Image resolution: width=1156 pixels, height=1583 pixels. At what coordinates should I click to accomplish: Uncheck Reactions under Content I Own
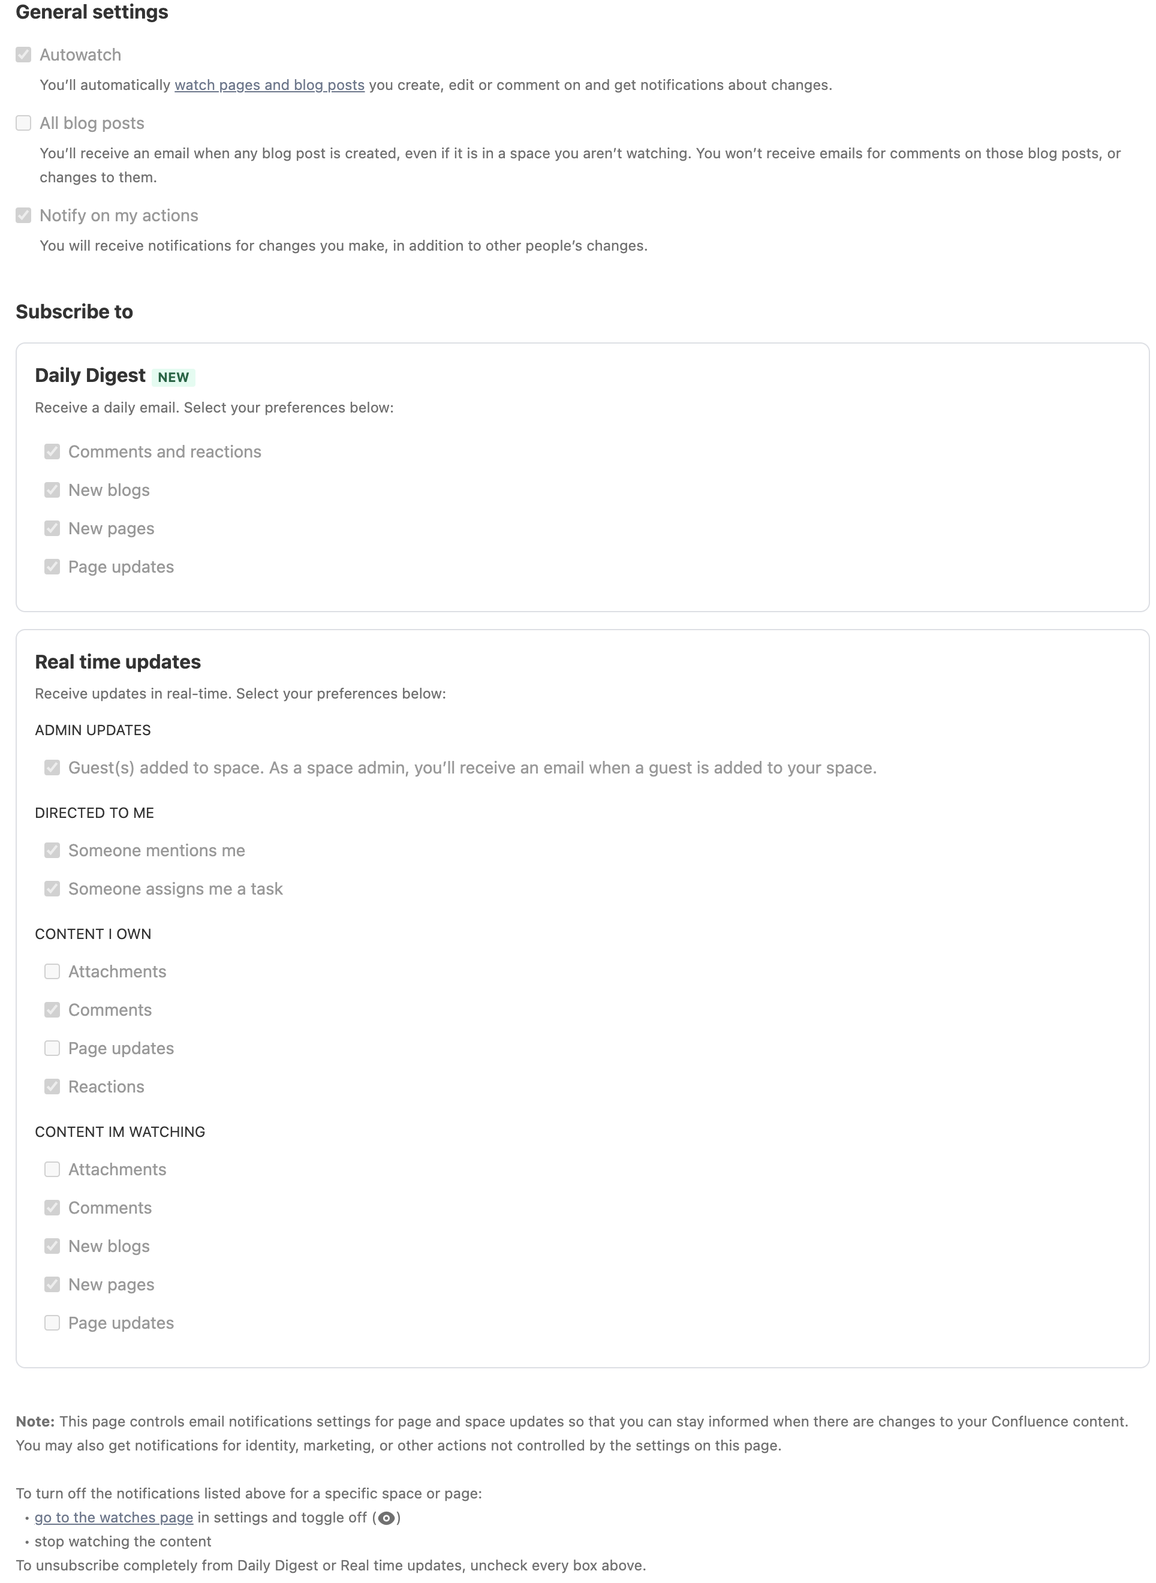pos(53,1086)
